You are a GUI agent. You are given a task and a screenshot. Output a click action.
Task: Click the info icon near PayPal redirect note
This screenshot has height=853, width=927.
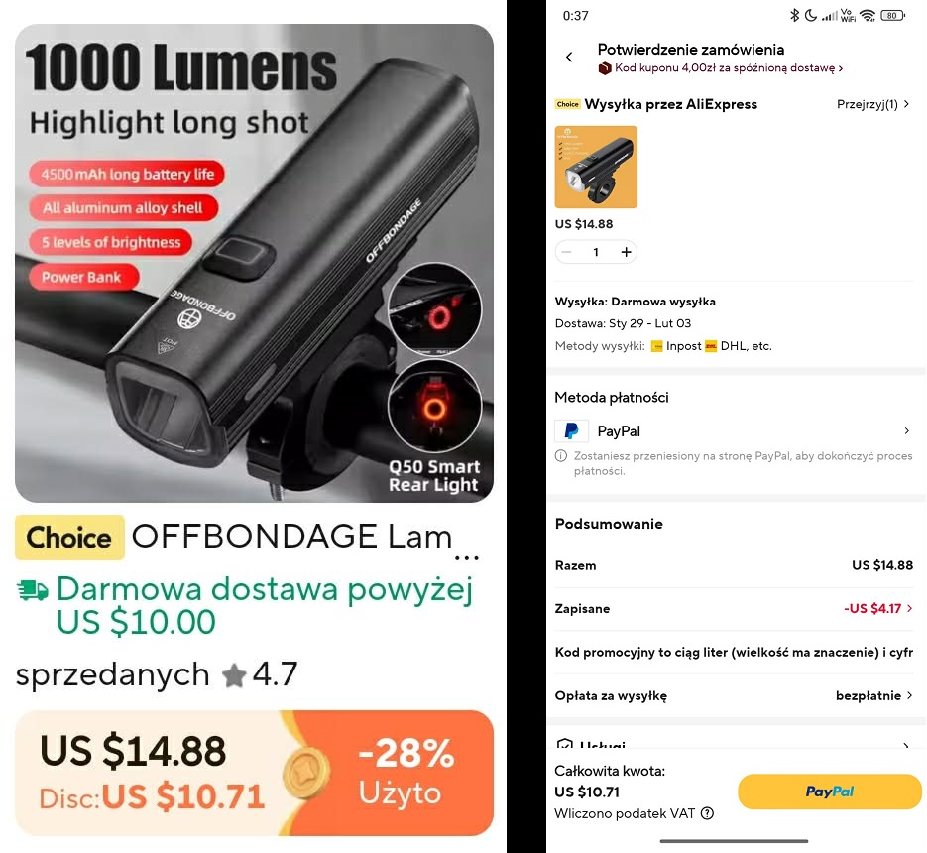click(x=561, y=456)
